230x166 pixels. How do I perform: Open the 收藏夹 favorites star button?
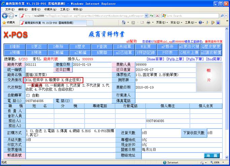9,22
